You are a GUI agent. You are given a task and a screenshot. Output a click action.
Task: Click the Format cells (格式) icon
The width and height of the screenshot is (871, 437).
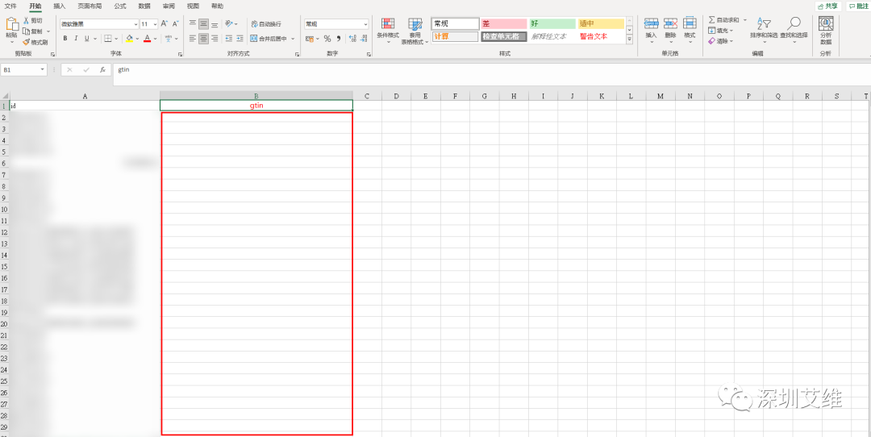[690, 23]
